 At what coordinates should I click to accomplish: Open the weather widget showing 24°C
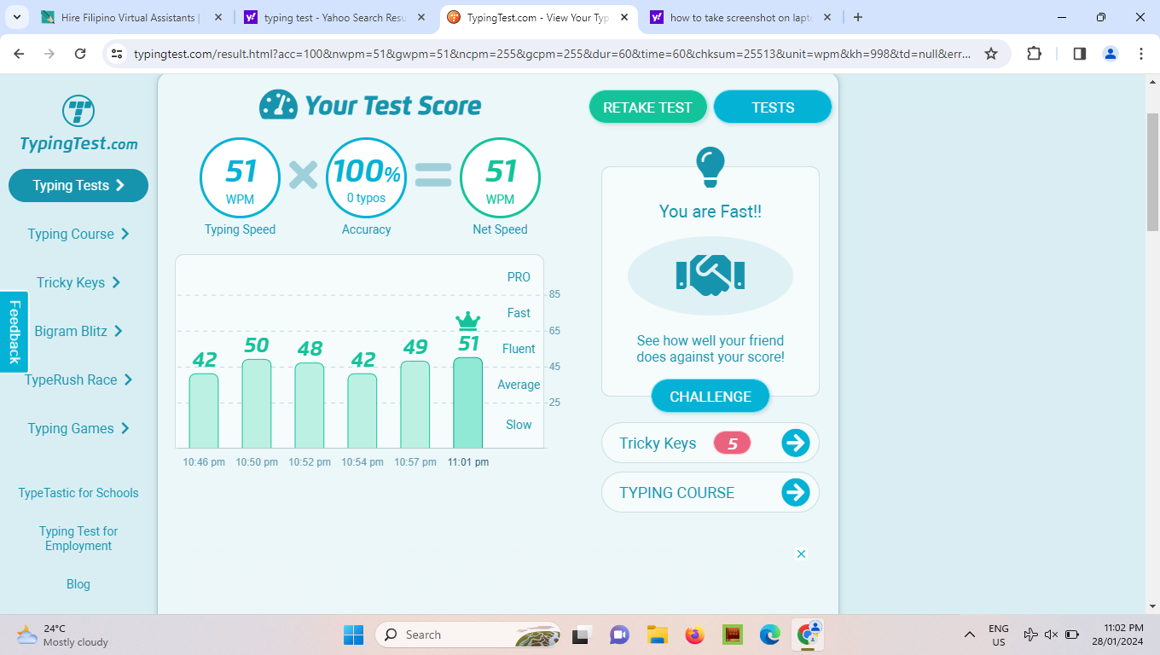(x=62, y=635)
